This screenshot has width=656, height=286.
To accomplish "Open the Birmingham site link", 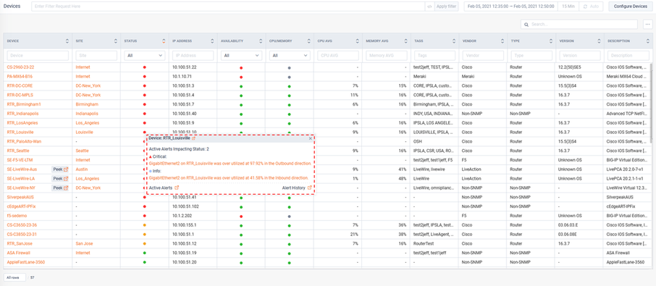I will tap(87, 104).
